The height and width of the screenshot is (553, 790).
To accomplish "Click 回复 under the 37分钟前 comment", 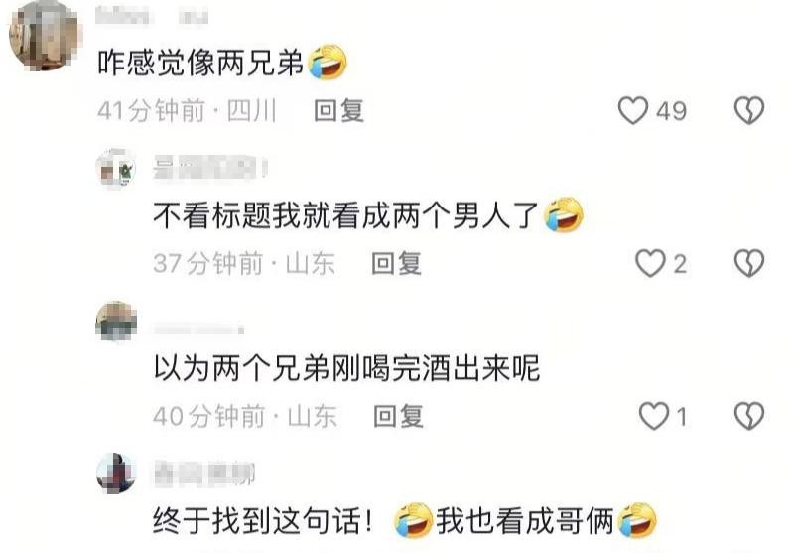I will (396, 263).
